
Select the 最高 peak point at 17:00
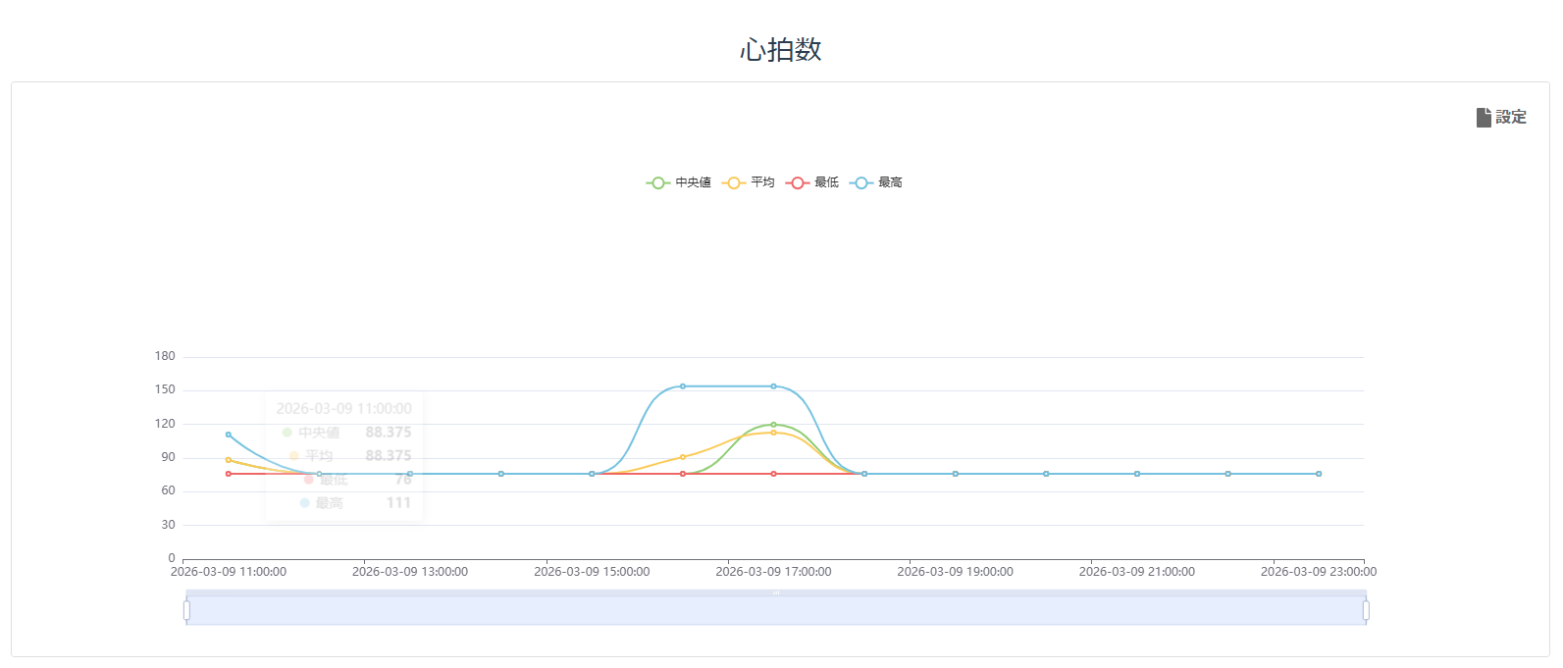(773, 386)
